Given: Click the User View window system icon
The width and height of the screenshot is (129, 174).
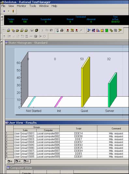Looking at the screenshot, I should click(x=7, y=123).
